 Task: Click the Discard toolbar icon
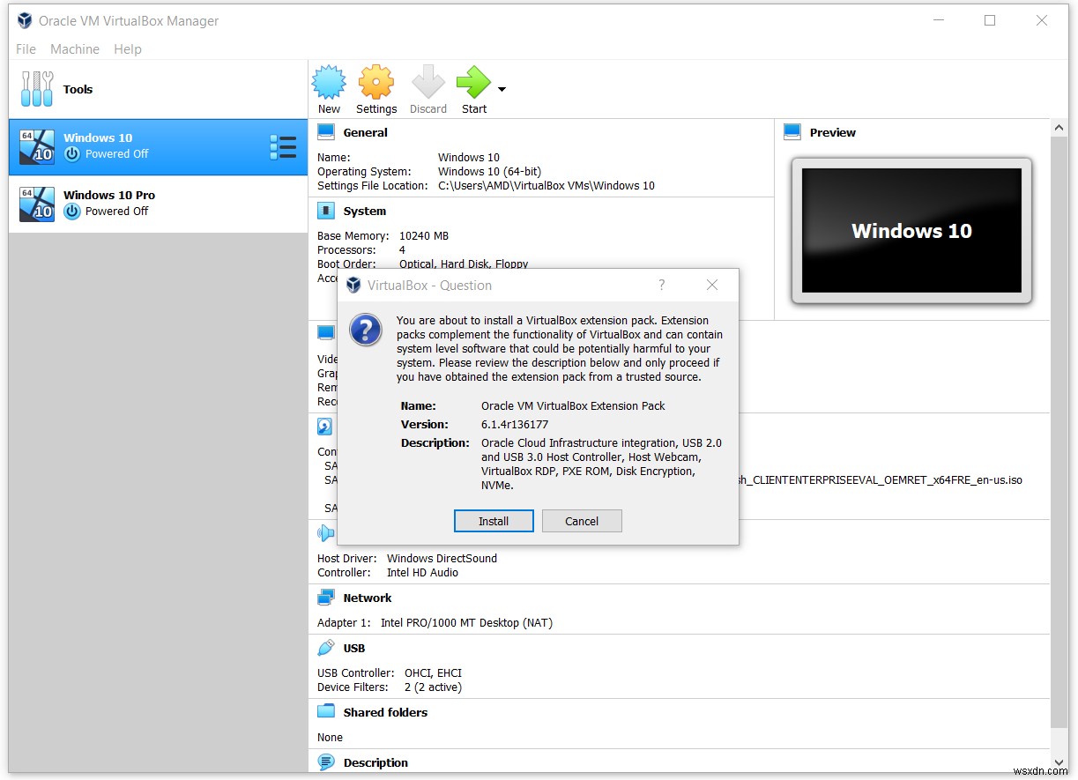click(x=427, y=87)
